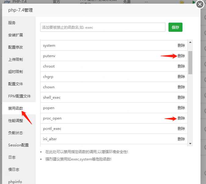View the 负载状态 page

[x=16, y=133]
